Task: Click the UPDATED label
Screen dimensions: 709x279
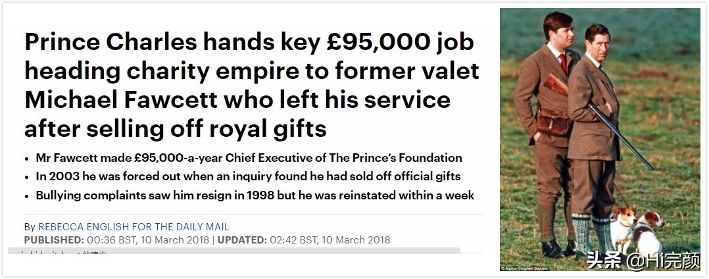Action: pos(243,240)
